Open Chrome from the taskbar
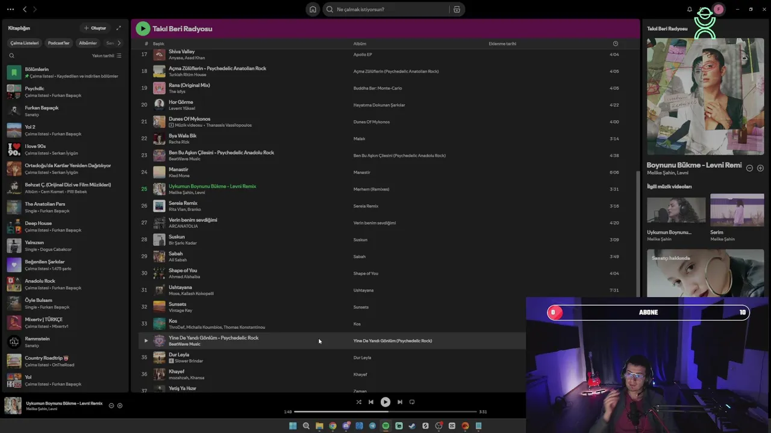Image resolution: width=771 pixels, height=433 pixels. coord(332,426)
